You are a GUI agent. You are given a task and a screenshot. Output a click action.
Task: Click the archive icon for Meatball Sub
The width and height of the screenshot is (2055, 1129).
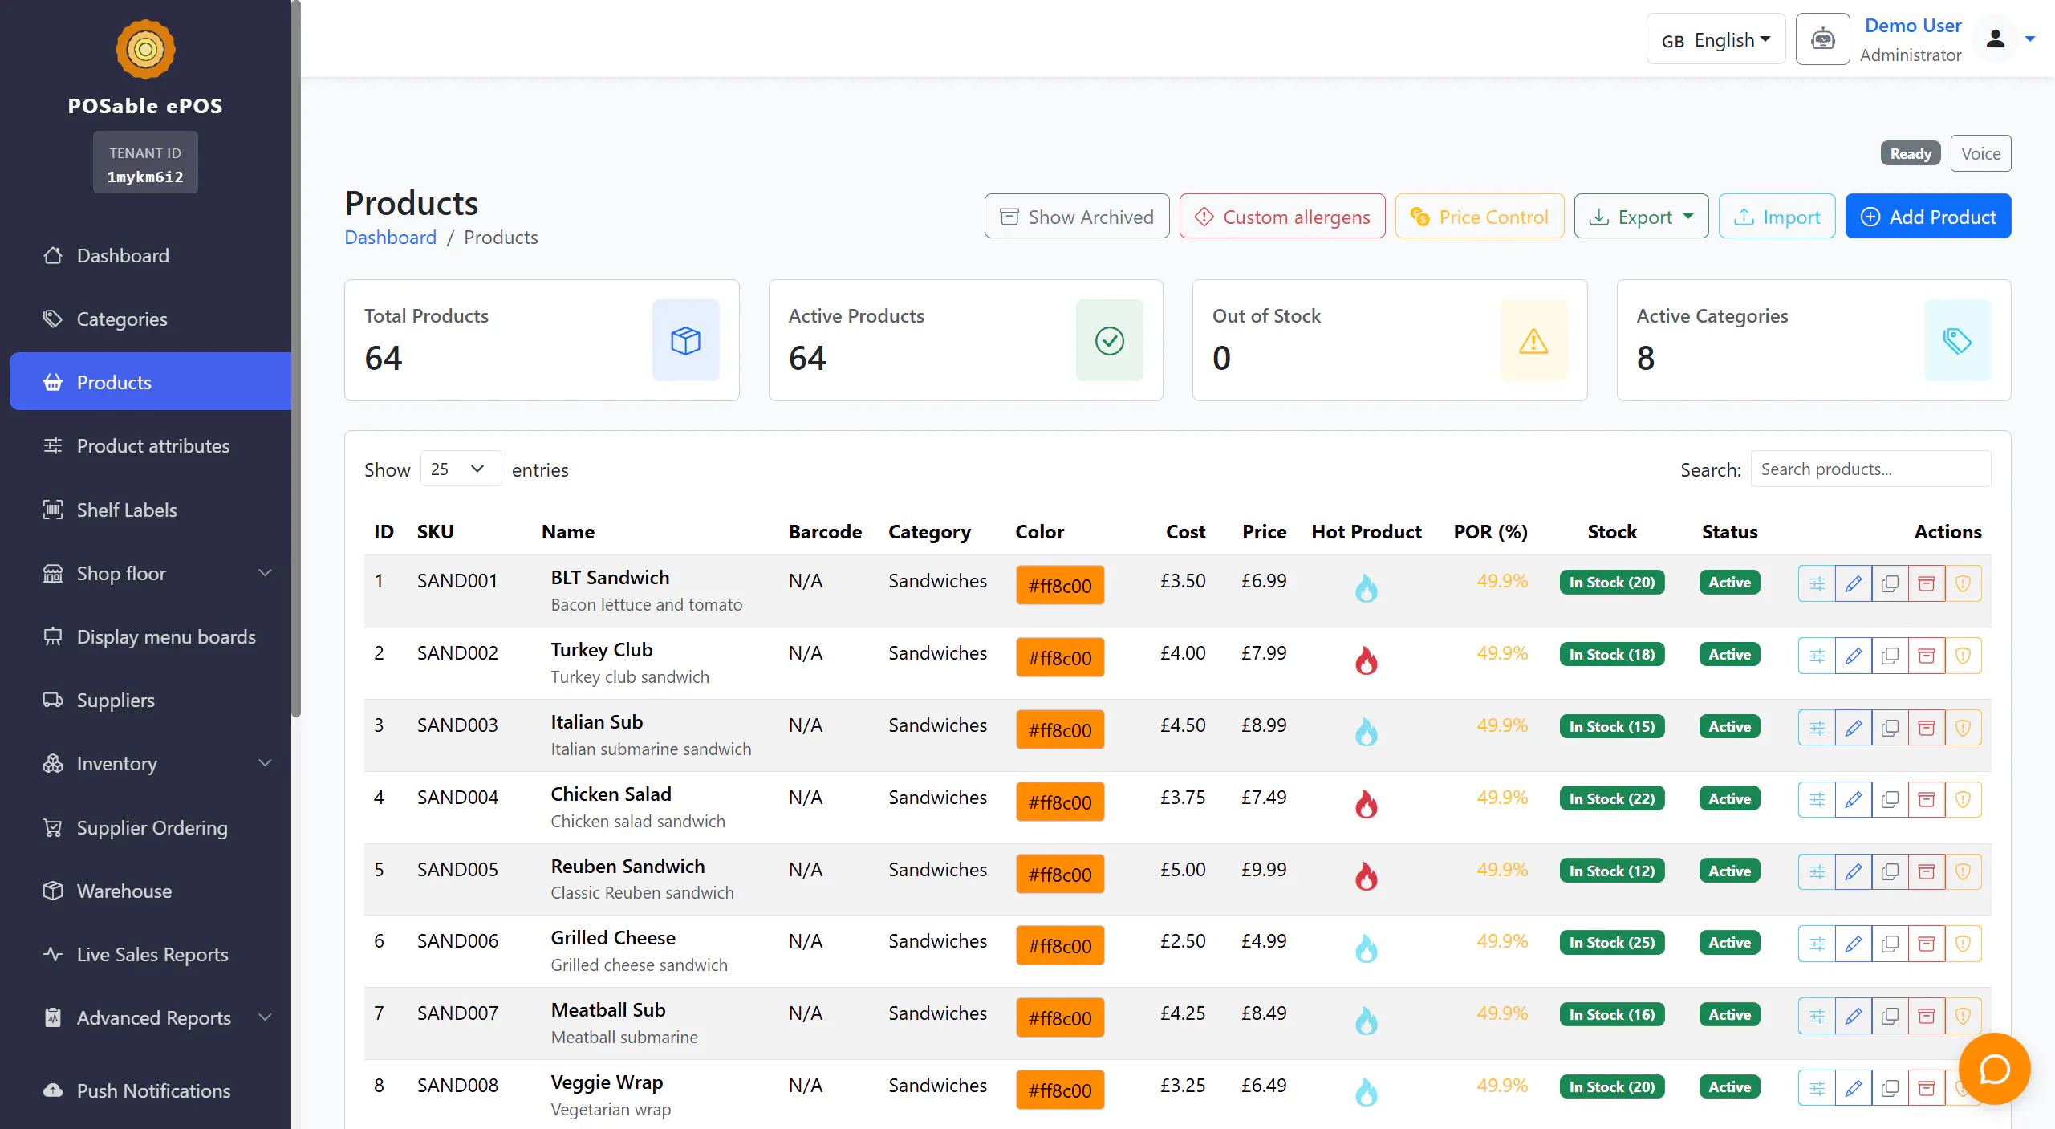tap(1926, 1016)
